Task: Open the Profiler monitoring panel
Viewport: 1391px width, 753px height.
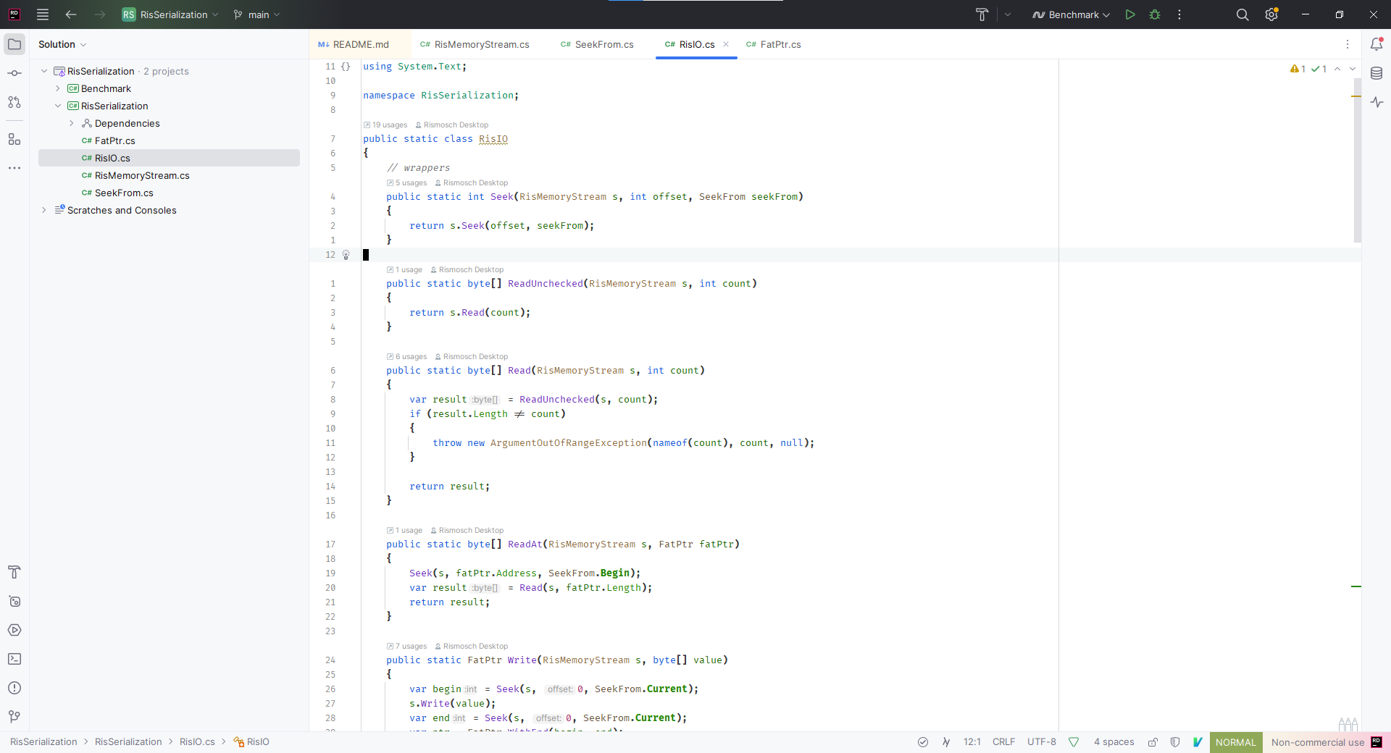Action: (1377, 102)
